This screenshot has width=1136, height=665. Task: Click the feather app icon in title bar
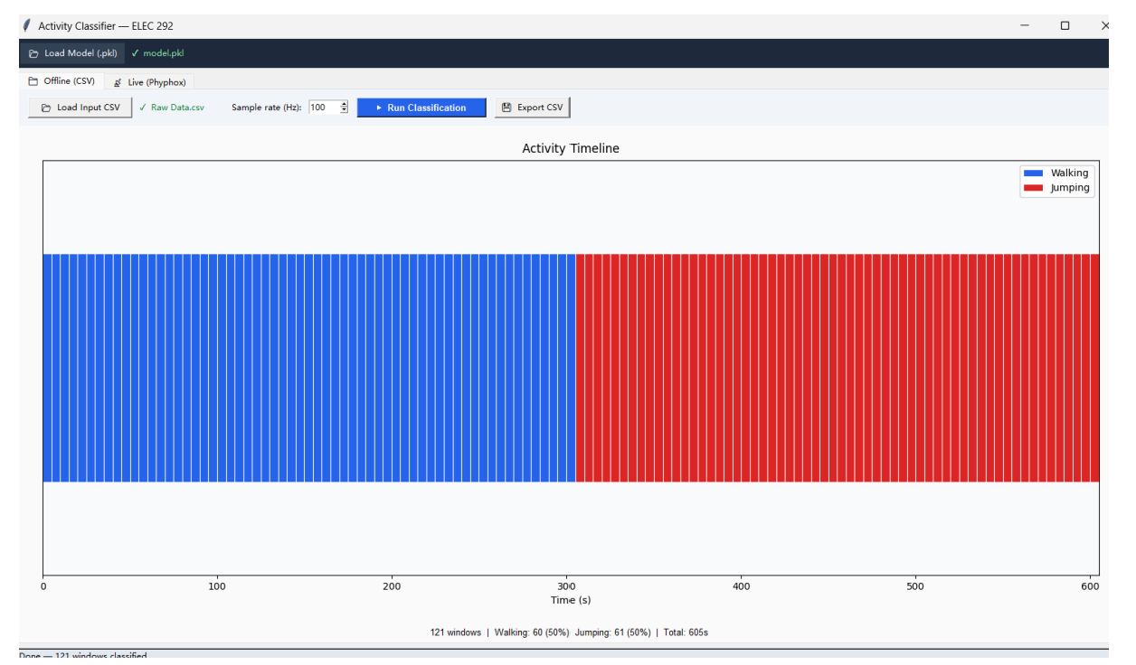tap(27, 26)
